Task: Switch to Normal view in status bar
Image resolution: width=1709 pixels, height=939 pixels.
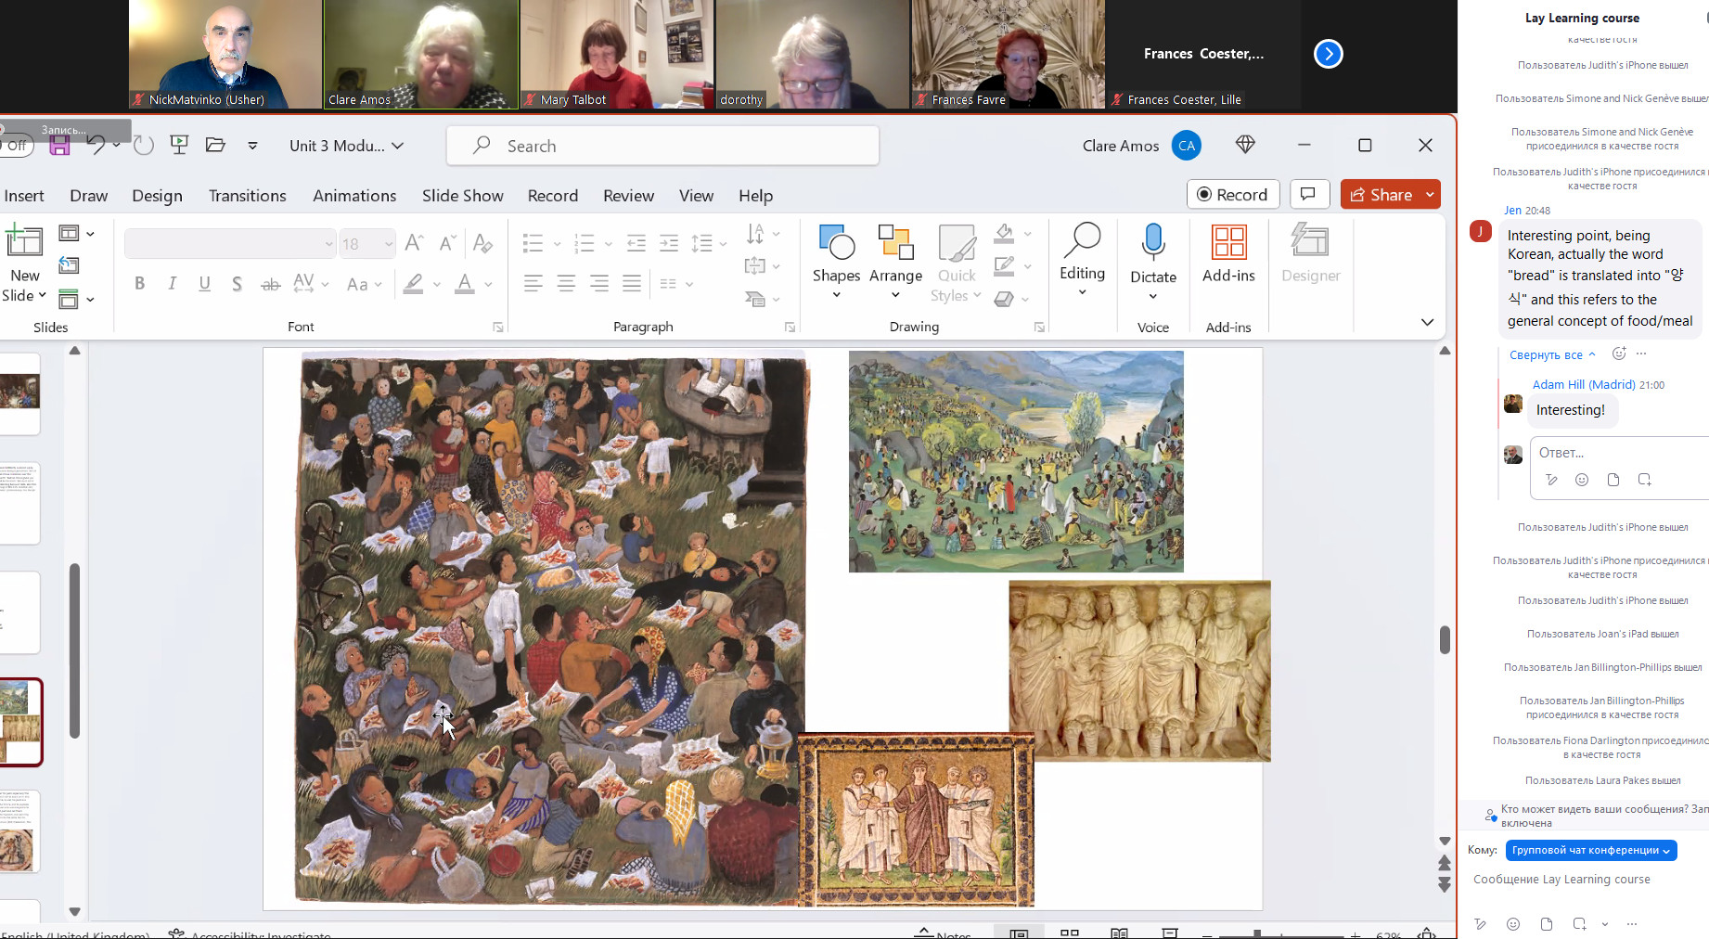Action: (x=1019, y=933)
